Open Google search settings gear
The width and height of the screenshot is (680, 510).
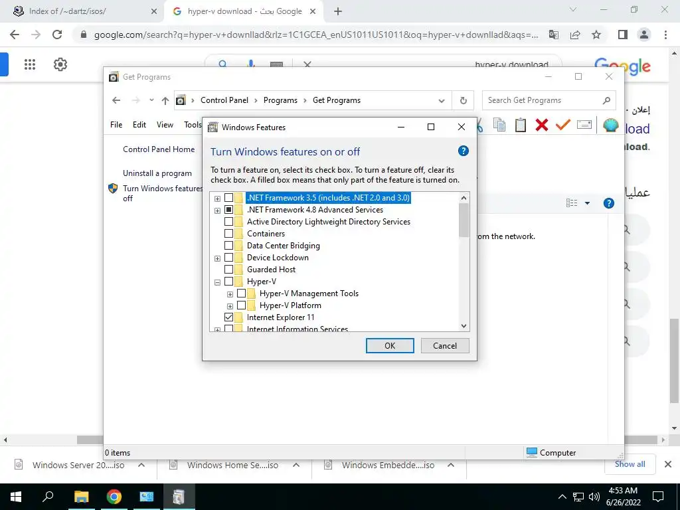point(60,64)
